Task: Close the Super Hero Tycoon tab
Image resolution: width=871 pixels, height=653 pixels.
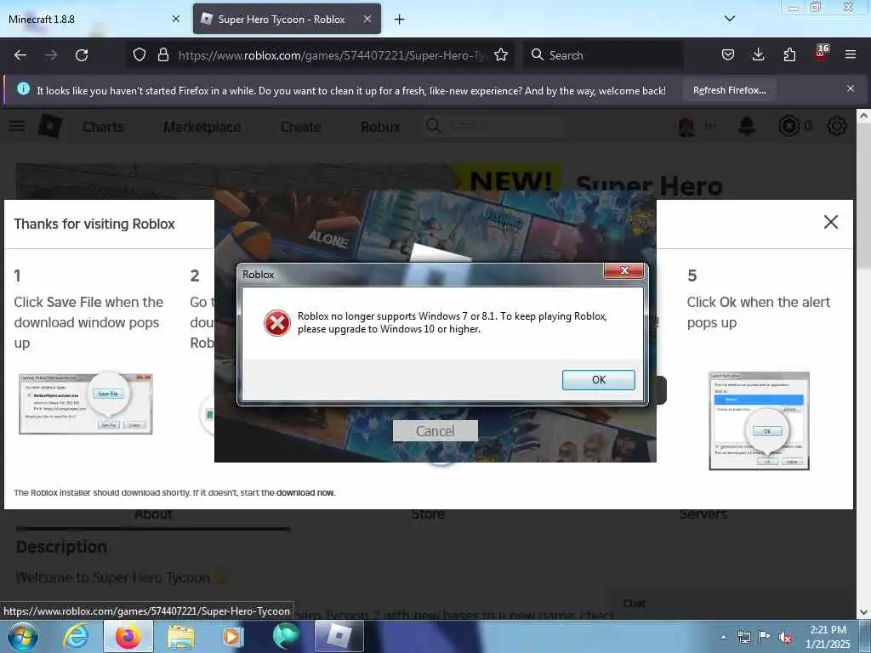Action: [367, 19]
